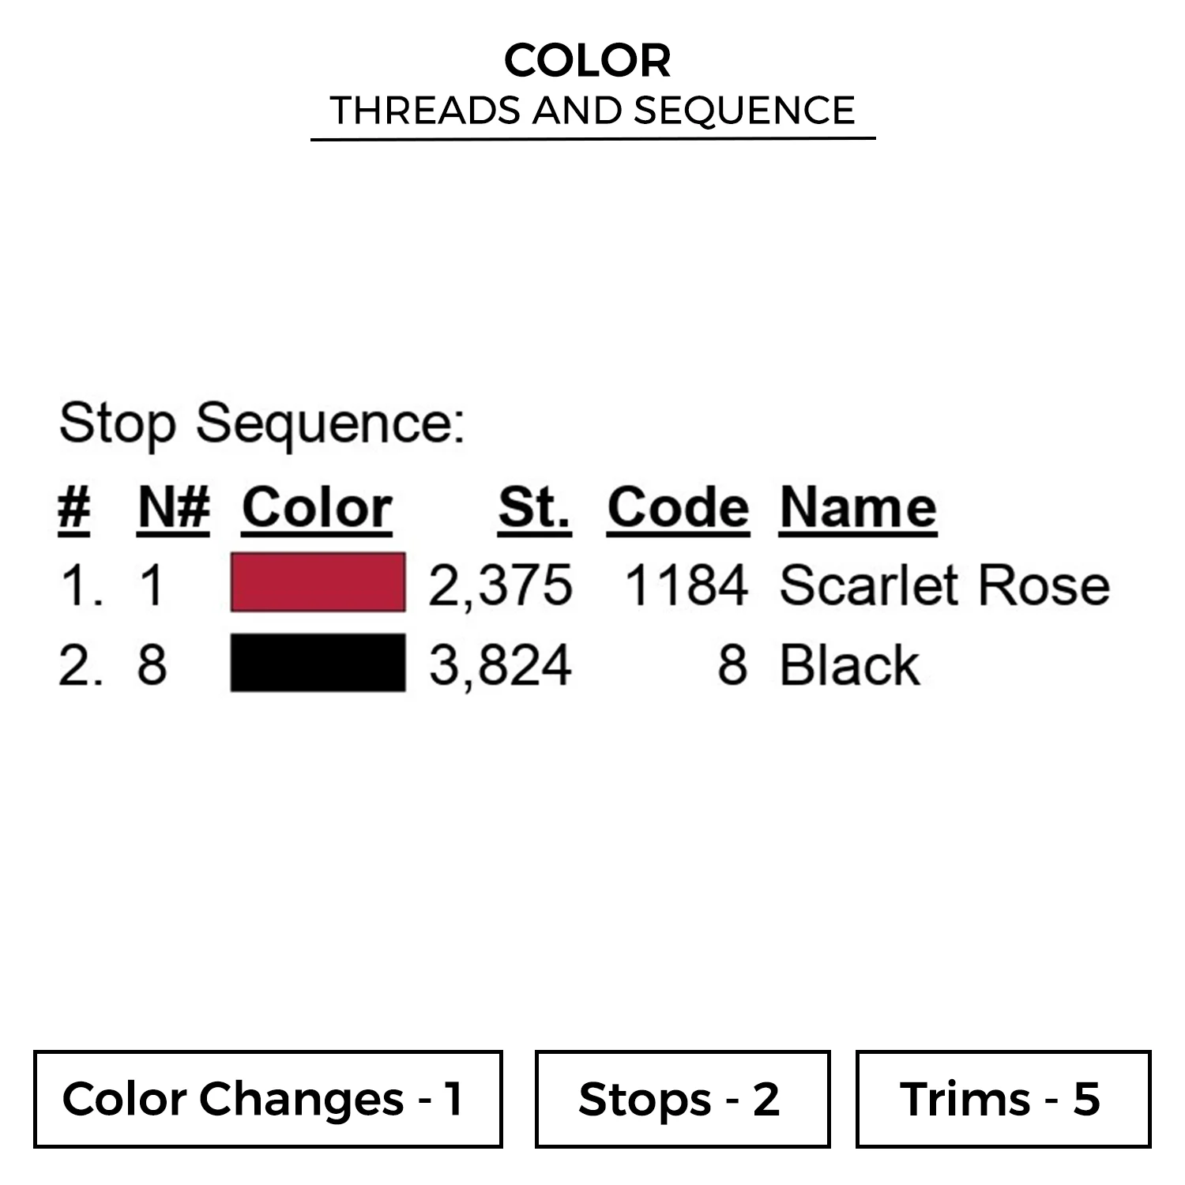Viewport: 1185px width, 1185px height.
Task: Click the # column header
Action: pyautogui.click(x=73, y=507)
